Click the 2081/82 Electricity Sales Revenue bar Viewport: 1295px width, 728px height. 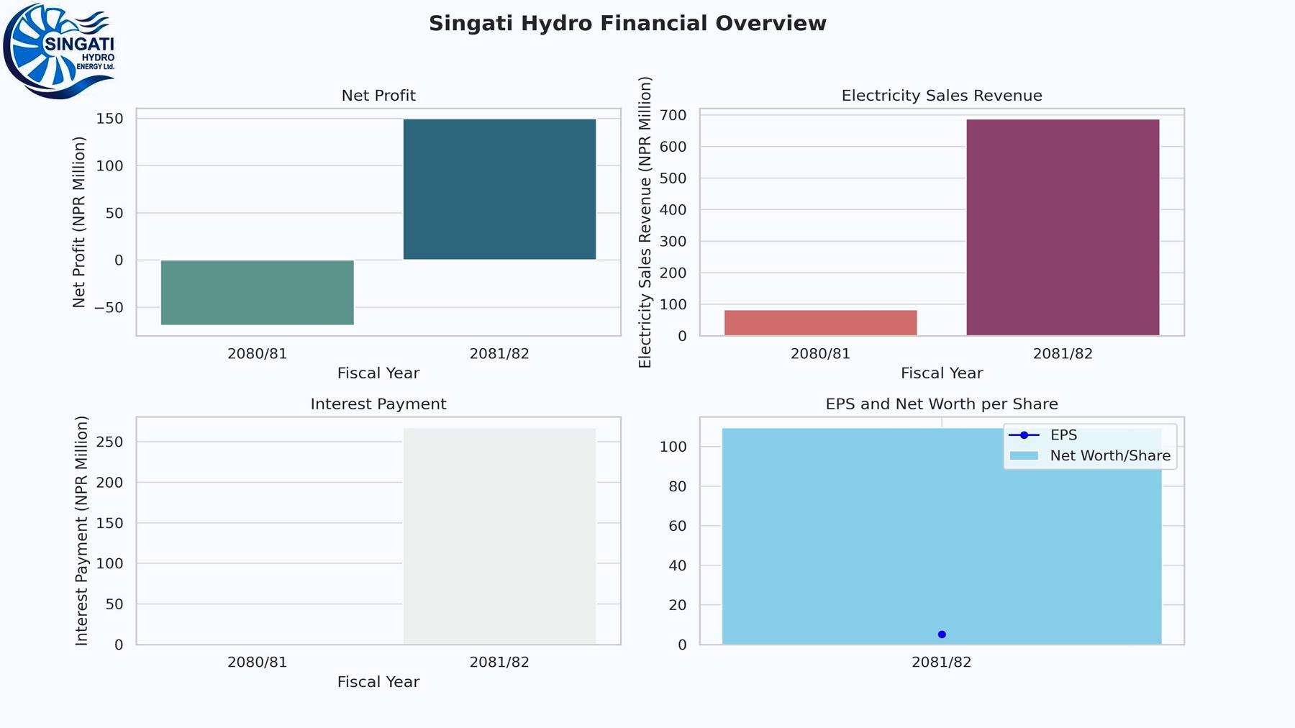tap(1063, 227)
